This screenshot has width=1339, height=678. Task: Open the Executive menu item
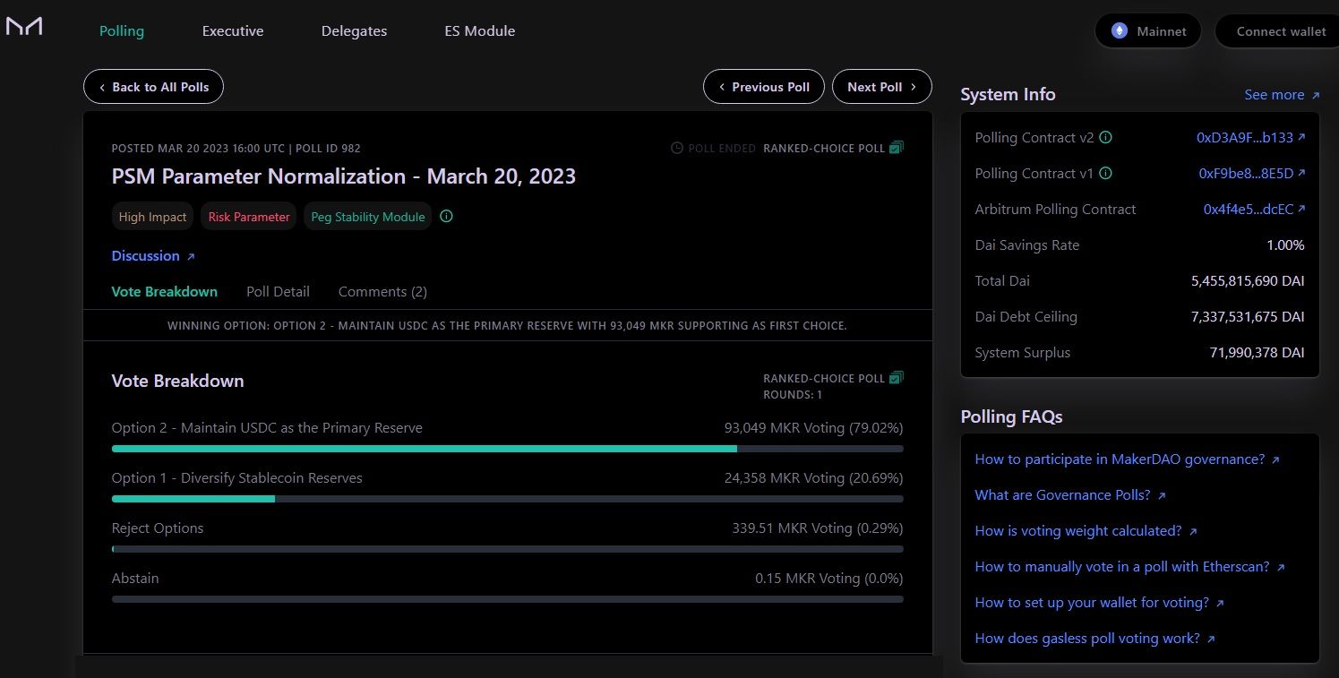[233, 31]
